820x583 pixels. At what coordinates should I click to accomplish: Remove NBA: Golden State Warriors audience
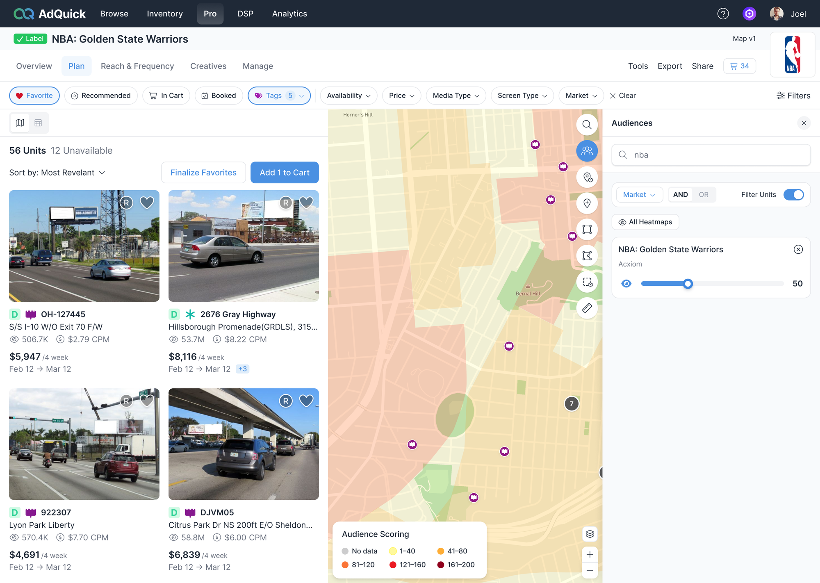(798, 249)
